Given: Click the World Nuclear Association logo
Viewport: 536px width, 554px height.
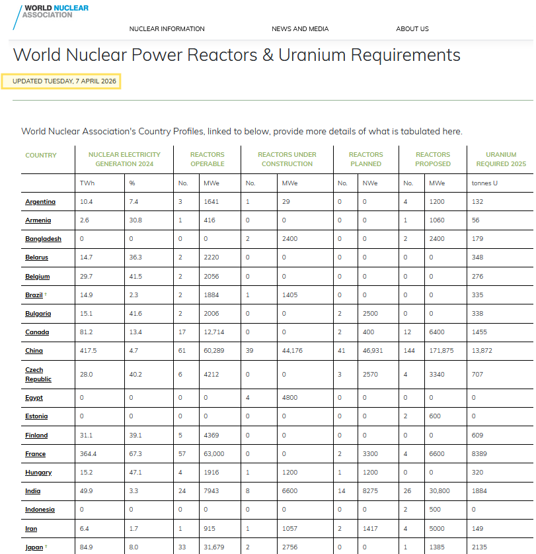Looking at the screenshot, I should click(x=51, y=16).
